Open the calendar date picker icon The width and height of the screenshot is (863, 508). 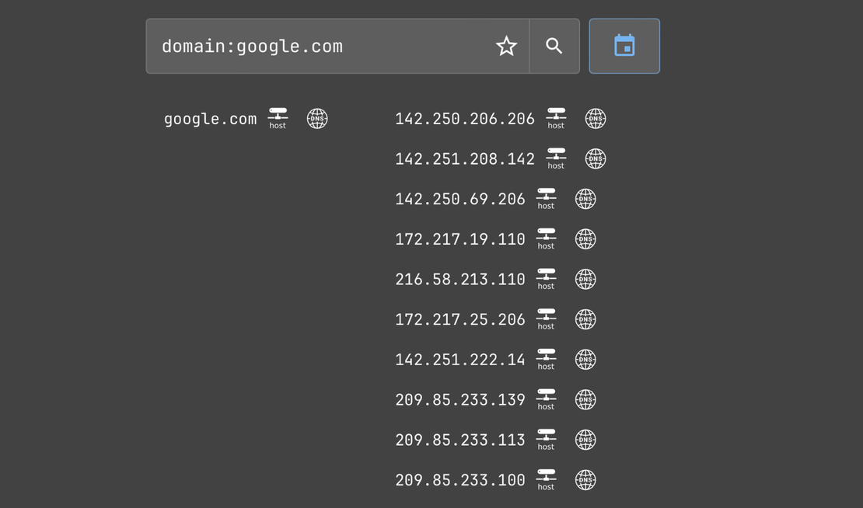tap(624, 46)
